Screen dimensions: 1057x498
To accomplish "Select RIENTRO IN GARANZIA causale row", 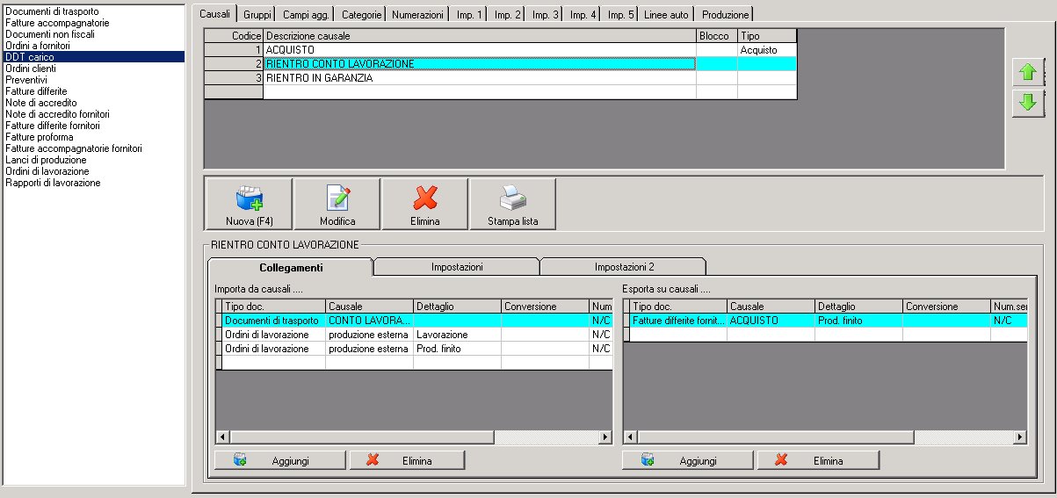I will pyautogui.click(x=501, y=78).
